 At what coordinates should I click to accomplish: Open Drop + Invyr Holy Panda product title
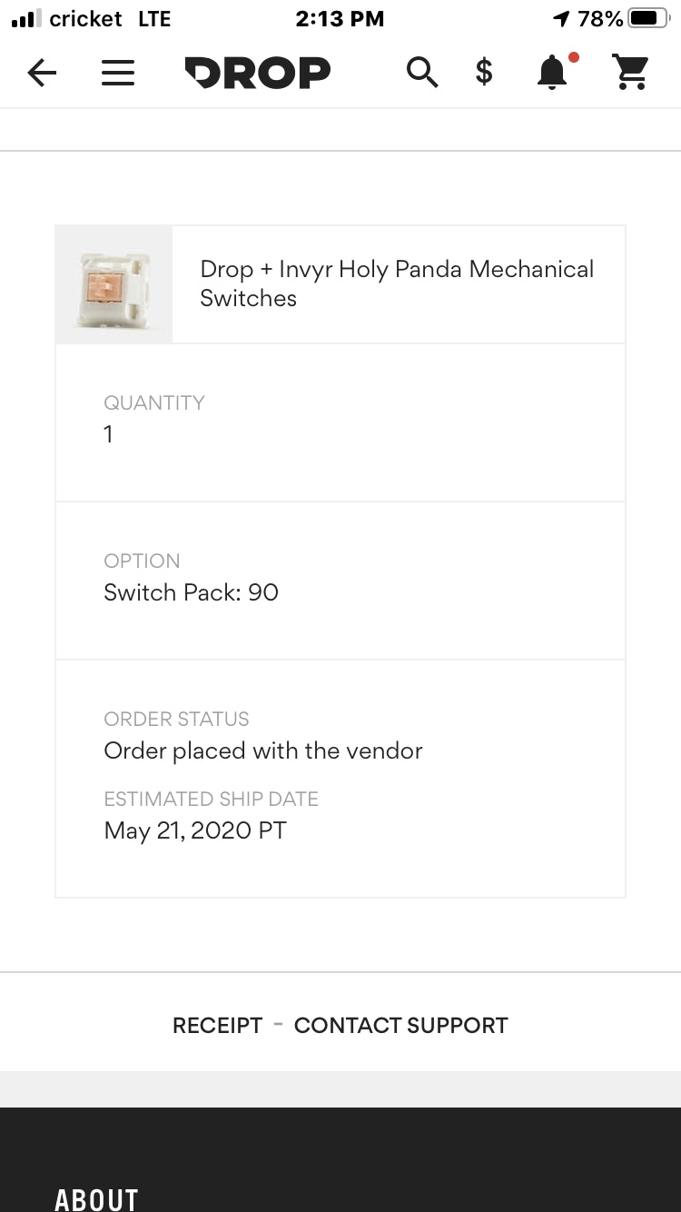pyautogui.click(x=397, y=283)
